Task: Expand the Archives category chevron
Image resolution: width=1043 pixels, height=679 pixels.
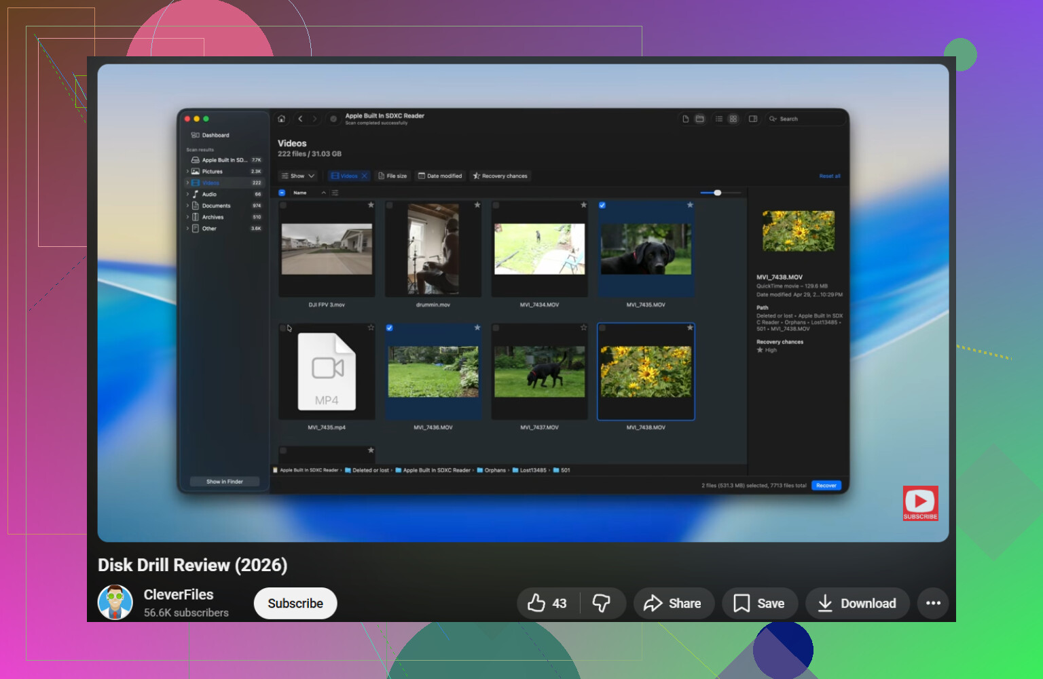Action: (187, 217)
